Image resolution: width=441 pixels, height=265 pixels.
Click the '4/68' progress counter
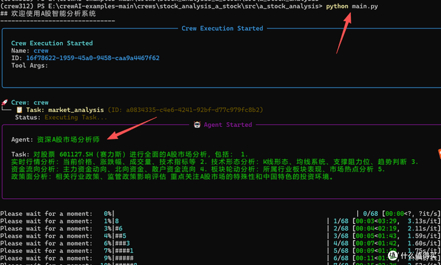[x=341, y=243]
